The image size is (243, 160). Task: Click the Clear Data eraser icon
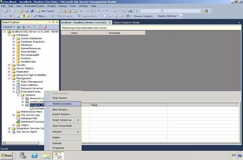coord(18,16)
